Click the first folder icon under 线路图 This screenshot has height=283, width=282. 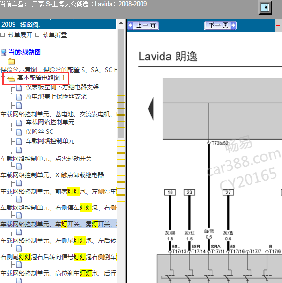[x=11, y=61]
